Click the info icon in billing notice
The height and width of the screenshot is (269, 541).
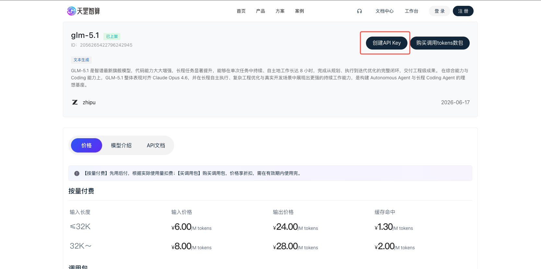click(x=77, y=174)
